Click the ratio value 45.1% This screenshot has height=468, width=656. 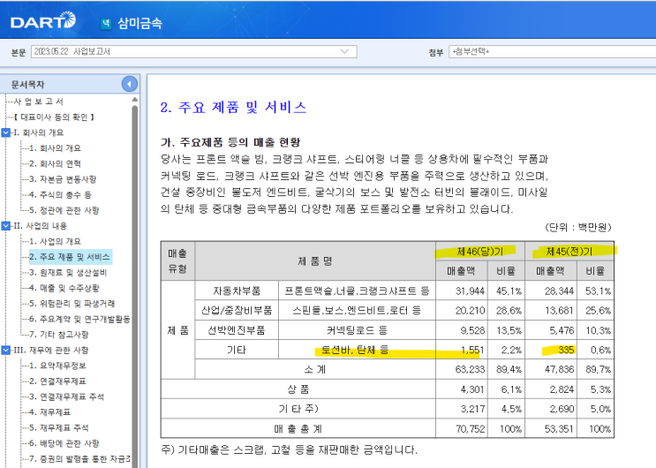[x=509, y=291]
